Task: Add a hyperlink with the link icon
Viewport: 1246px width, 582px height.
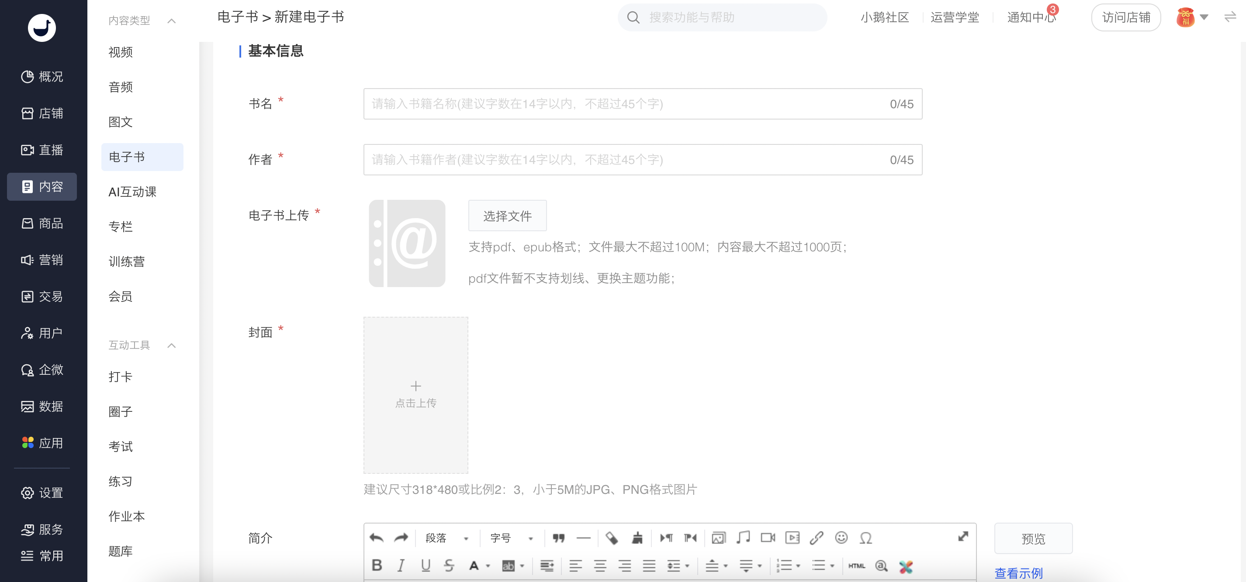Action: [817, 537]
